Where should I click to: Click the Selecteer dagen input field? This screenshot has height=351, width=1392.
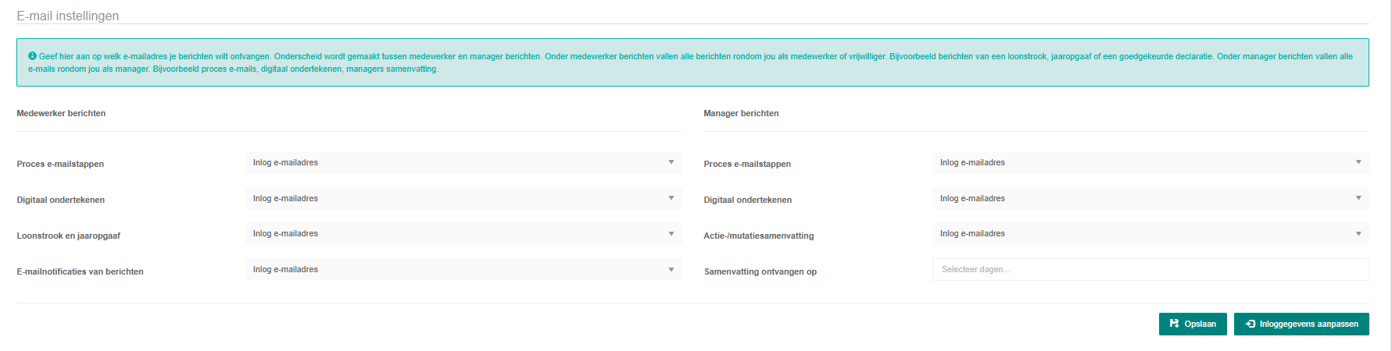(1150, 270)
